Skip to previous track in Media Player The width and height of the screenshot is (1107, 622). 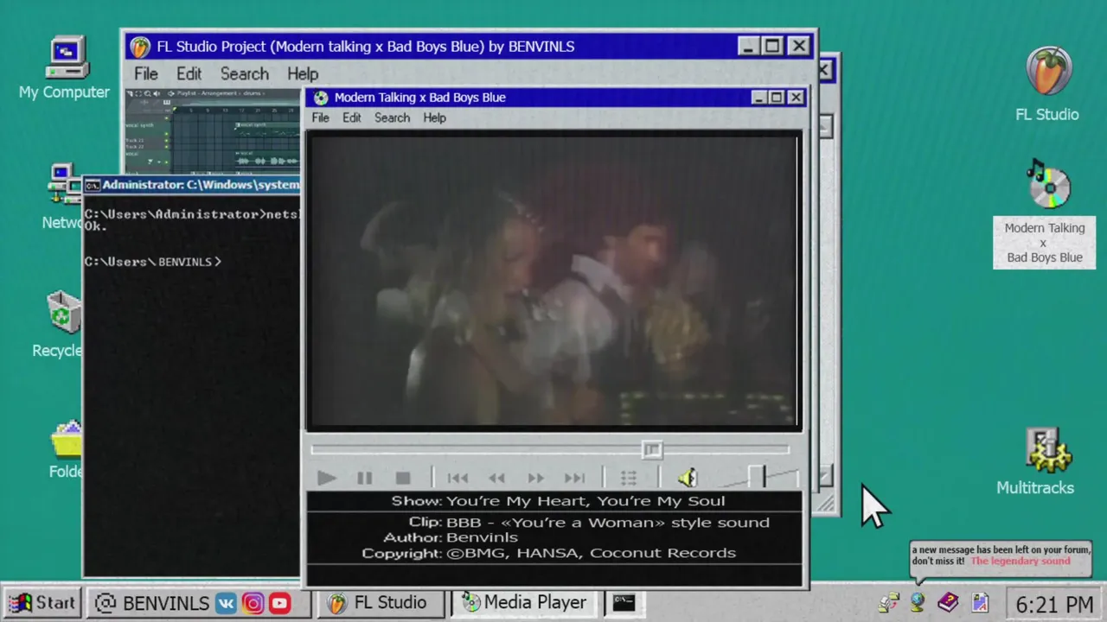458,478
